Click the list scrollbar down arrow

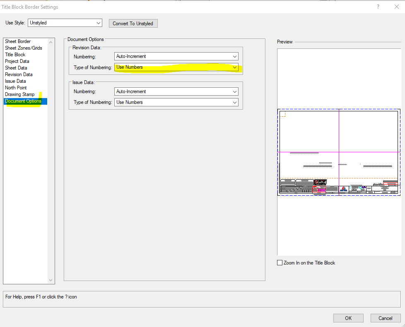(x=51, y=280)
